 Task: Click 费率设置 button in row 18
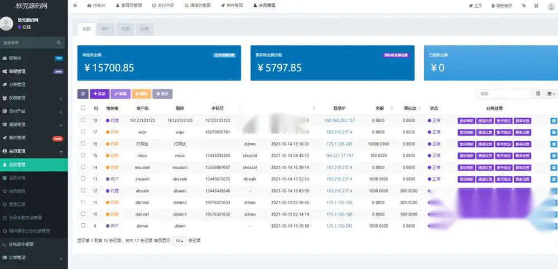(x=522, y=121)
